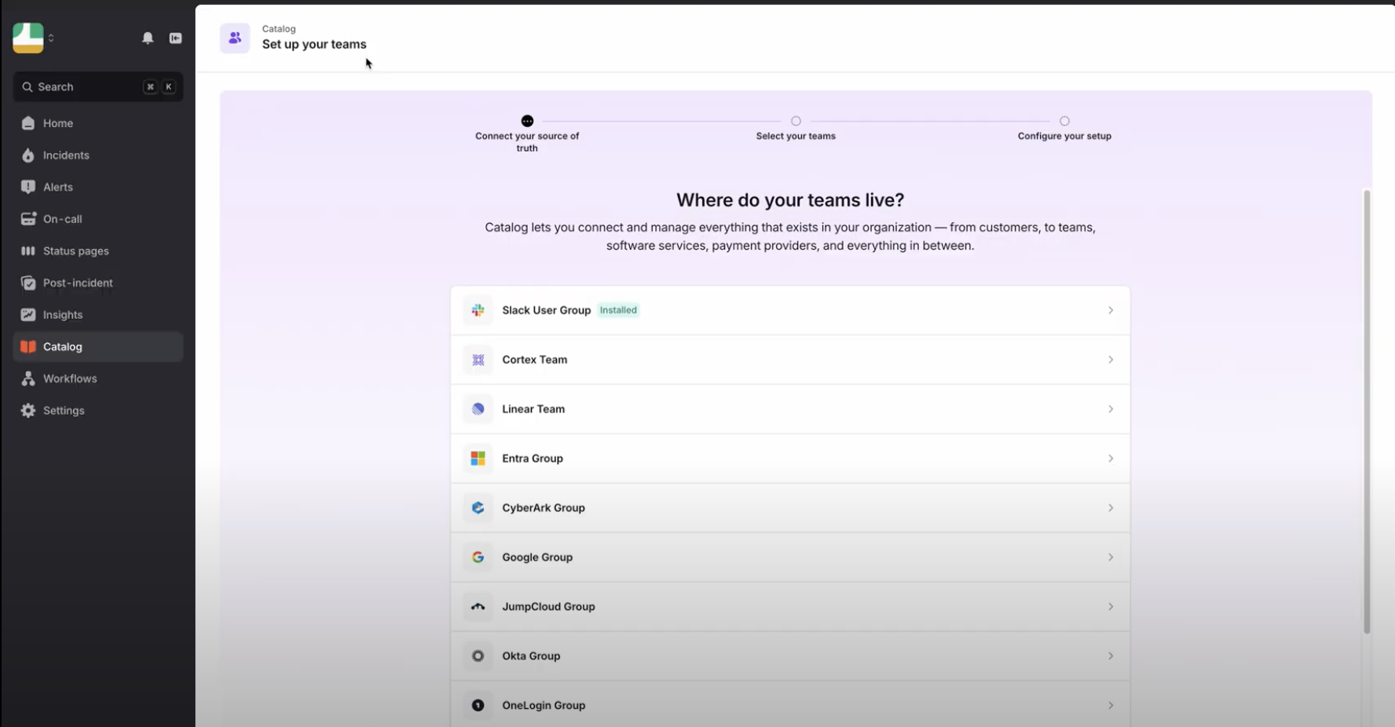This screenshot has height=727, width=1395.
Task: Expand Linear Team chevron
Action: tap(1111, 409)
